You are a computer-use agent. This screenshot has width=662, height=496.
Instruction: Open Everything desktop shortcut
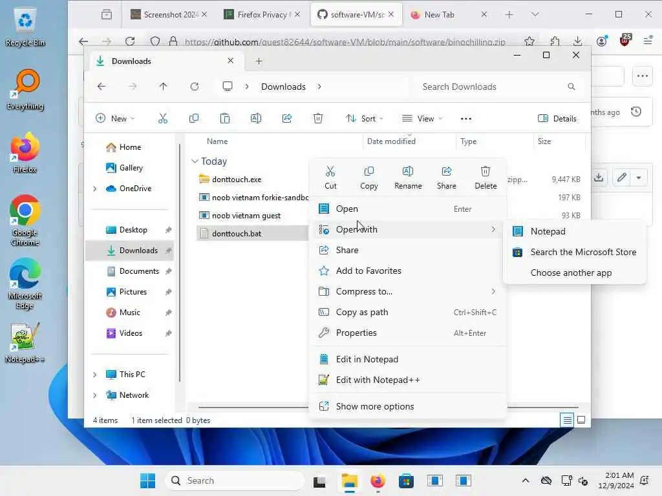click(x=25, y=89)
